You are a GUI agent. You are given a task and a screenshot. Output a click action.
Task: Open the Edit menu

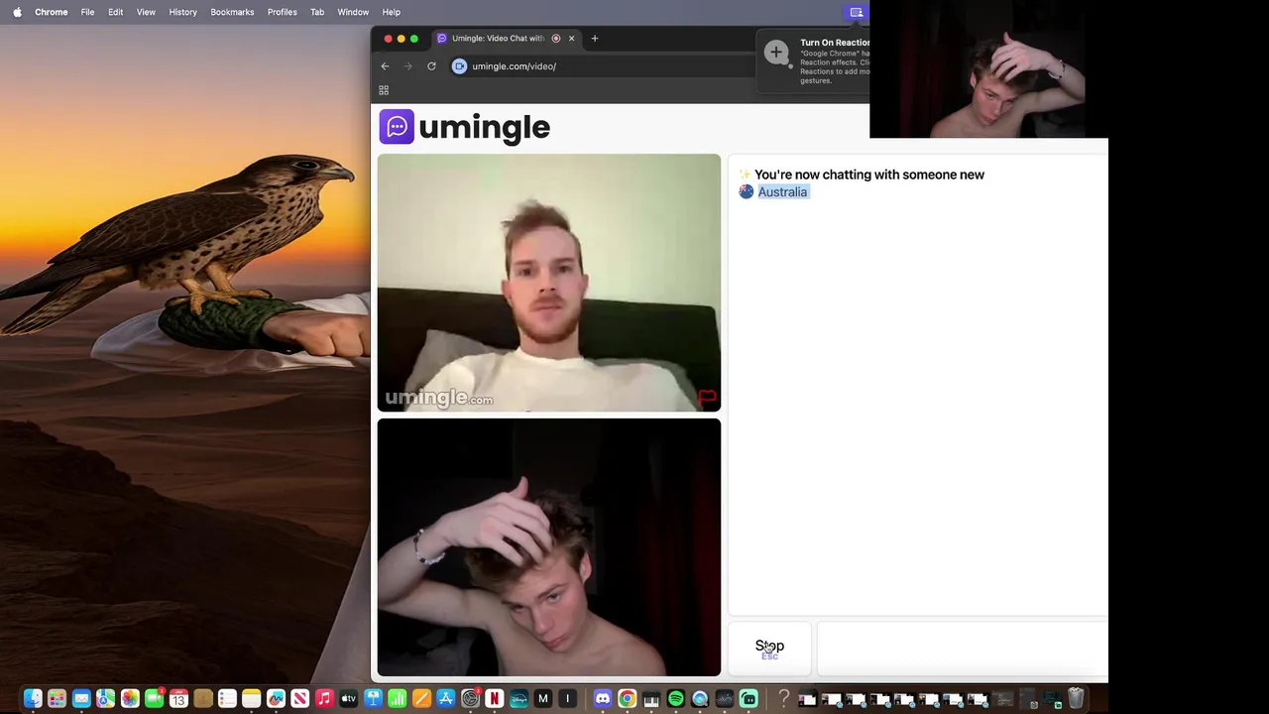tap(115, 12)
